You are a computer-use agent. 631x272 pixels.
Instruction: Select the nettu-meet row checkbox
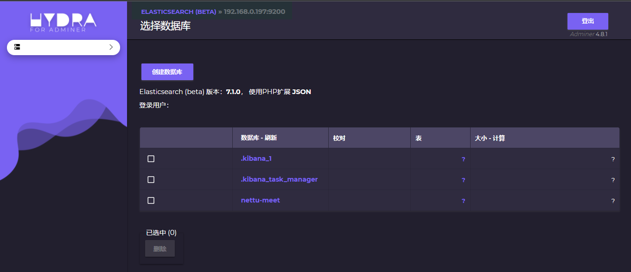[151, 200]
